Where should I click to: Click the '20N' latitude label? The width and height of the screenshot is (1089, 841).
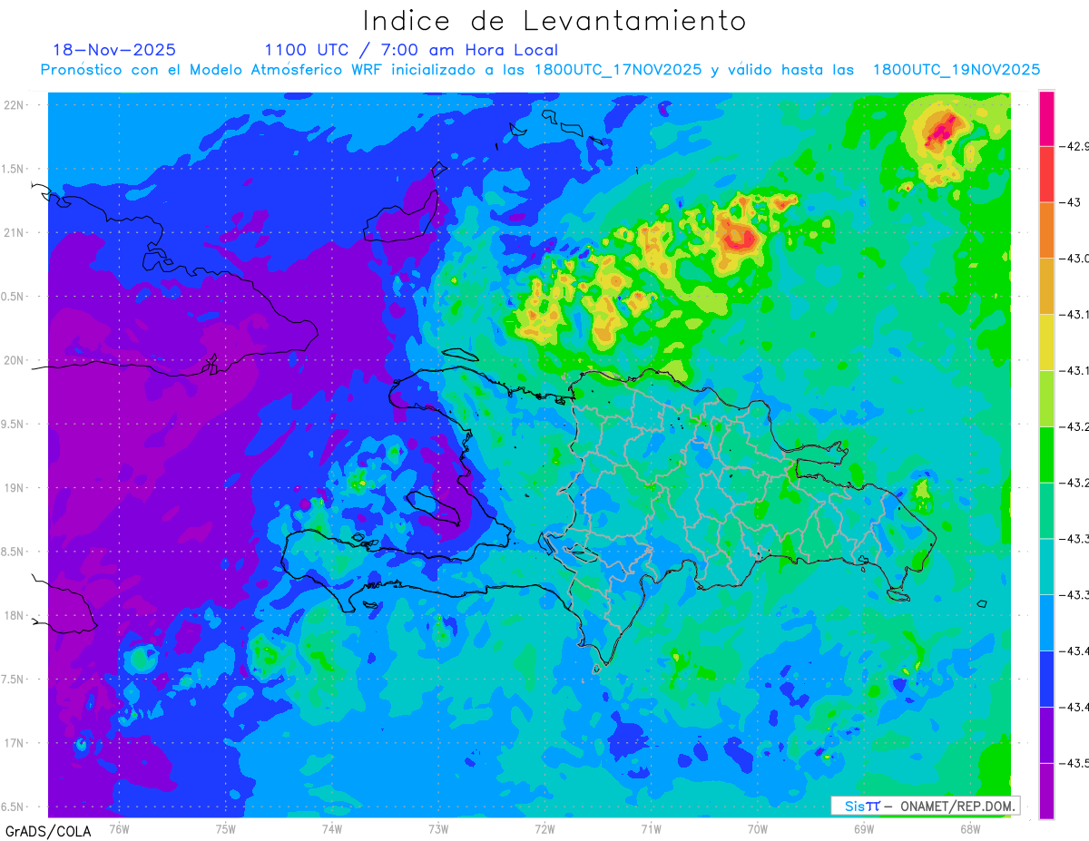15,360
